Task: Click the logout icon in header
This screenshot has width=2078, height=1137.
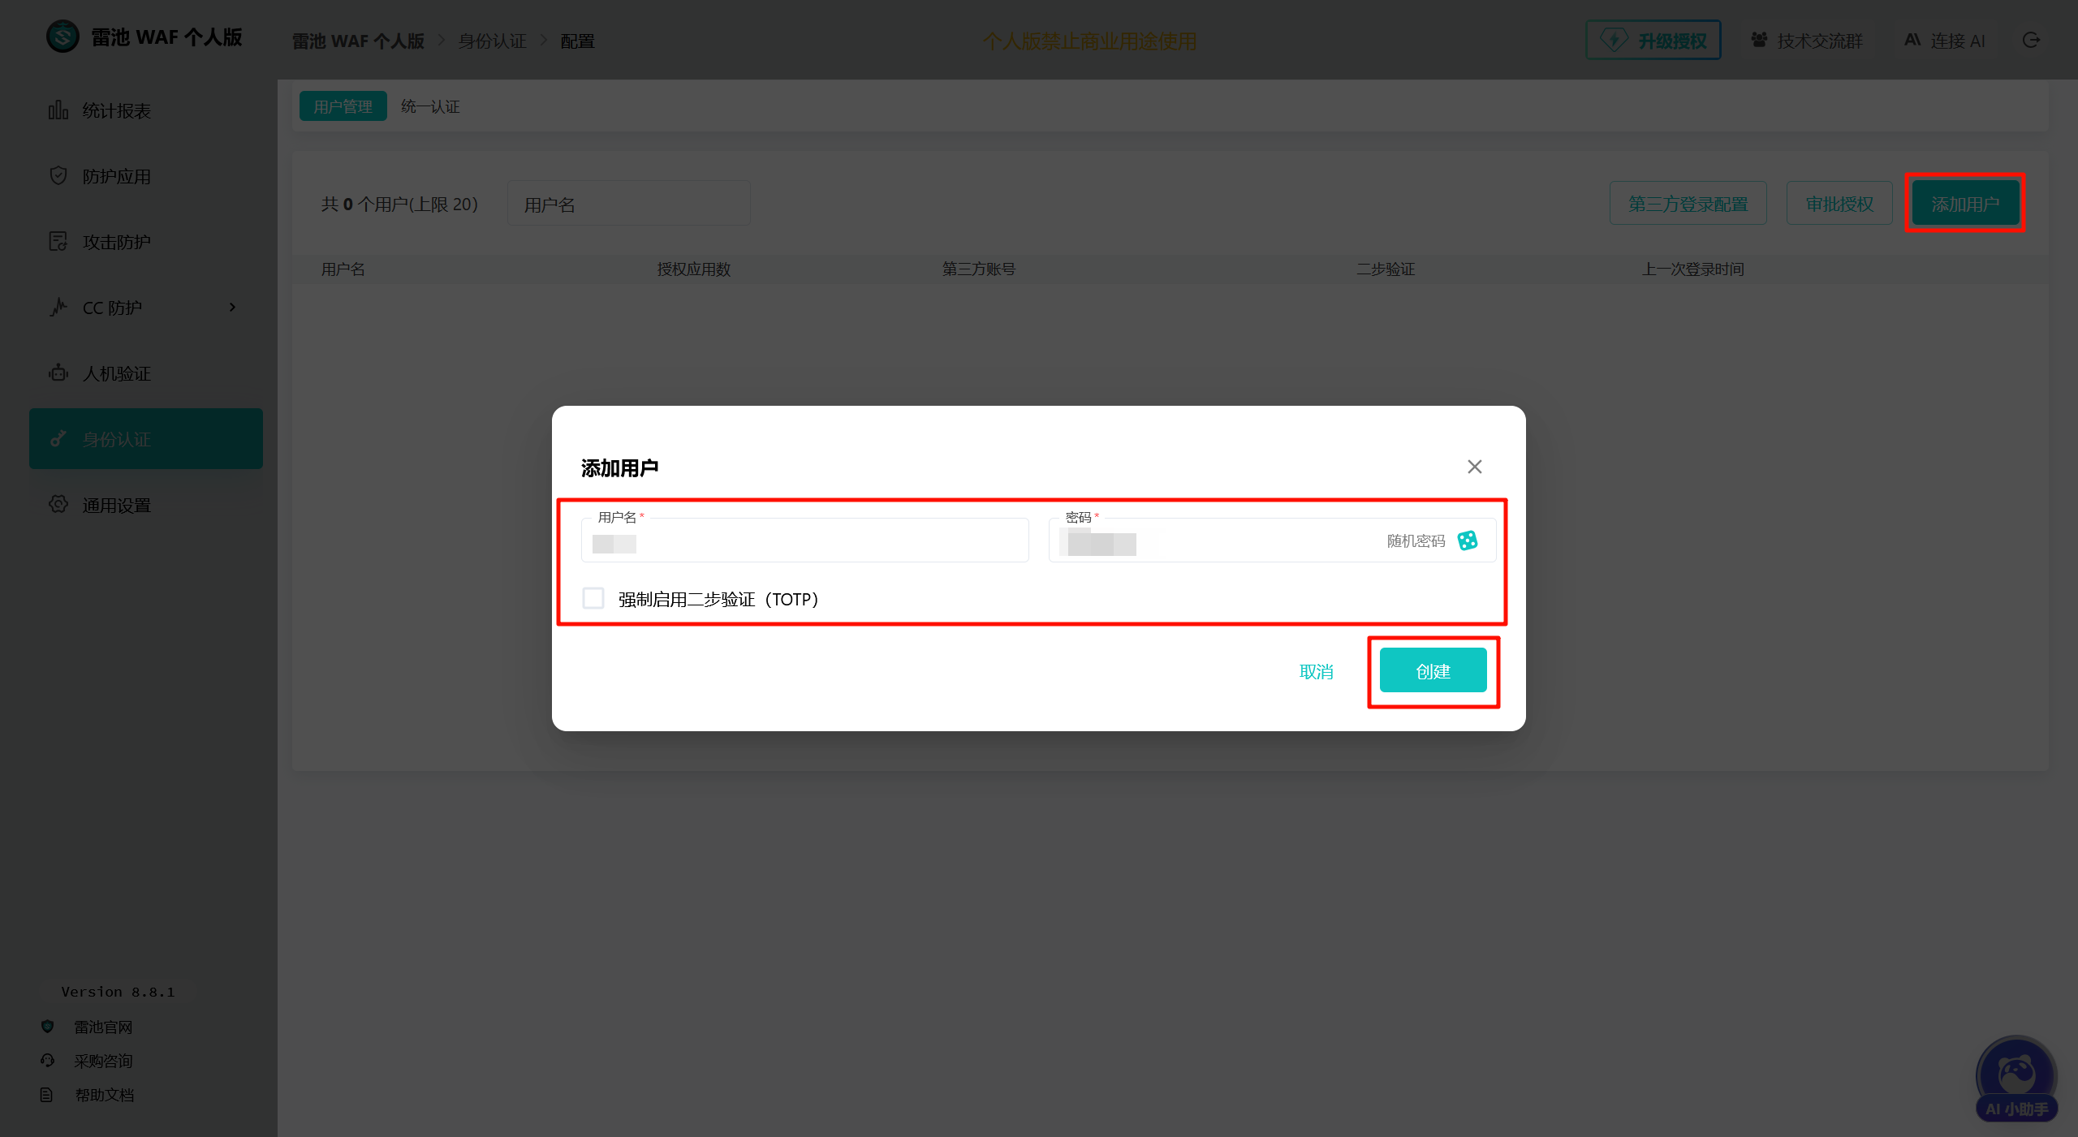Action: (2031, 40)
